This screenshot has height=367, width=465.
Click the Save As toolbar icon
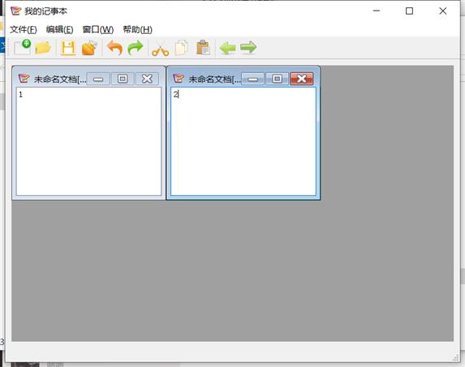tap(89, 48)
